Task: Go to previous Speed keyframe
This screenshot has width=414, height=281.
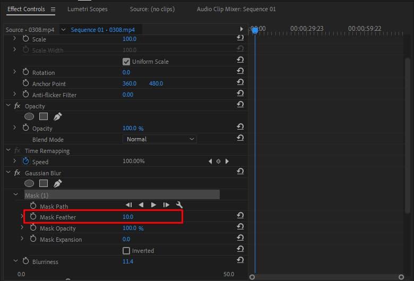Action: [210, 161]
